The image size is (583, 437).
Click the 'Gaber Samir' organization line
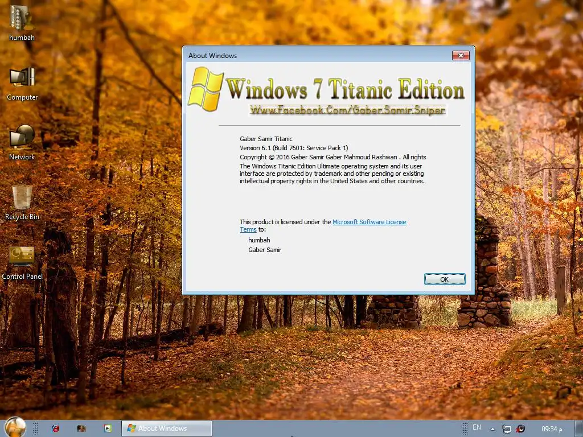(265, 250)
